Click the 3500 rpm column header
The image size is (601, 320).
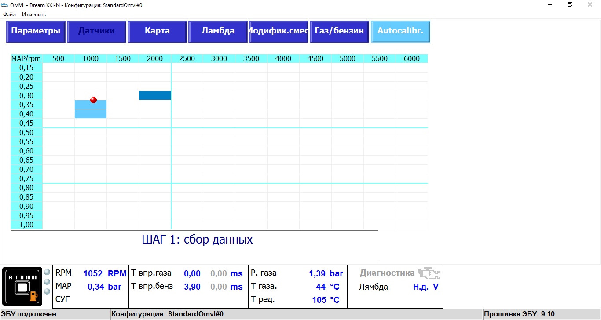pos(251,58)
